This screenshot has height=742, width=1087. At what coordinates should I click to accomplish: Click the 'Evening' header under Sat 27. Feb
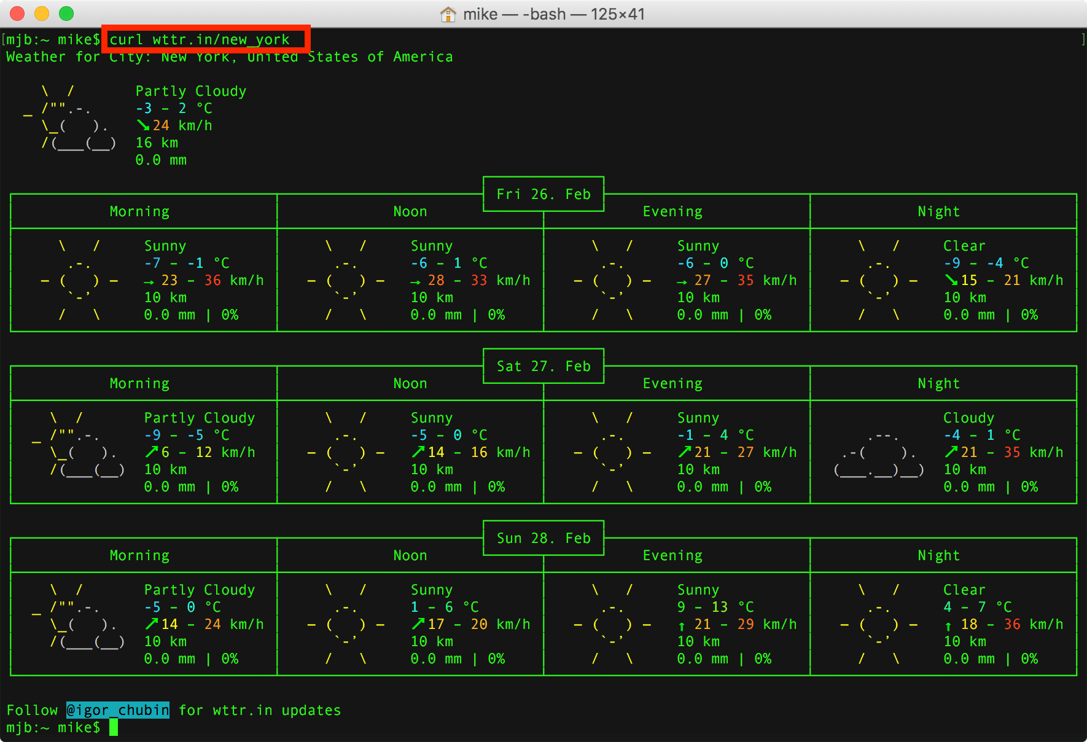[x=672, y=384]
